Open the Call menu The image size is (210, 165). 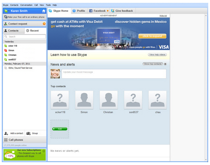tap(36, 5)
